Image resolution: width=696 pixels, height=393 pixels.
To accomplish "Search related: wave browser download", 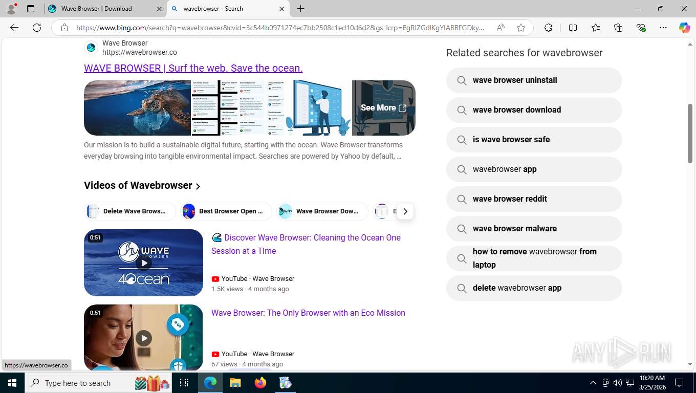I will [x=534, y=110].
